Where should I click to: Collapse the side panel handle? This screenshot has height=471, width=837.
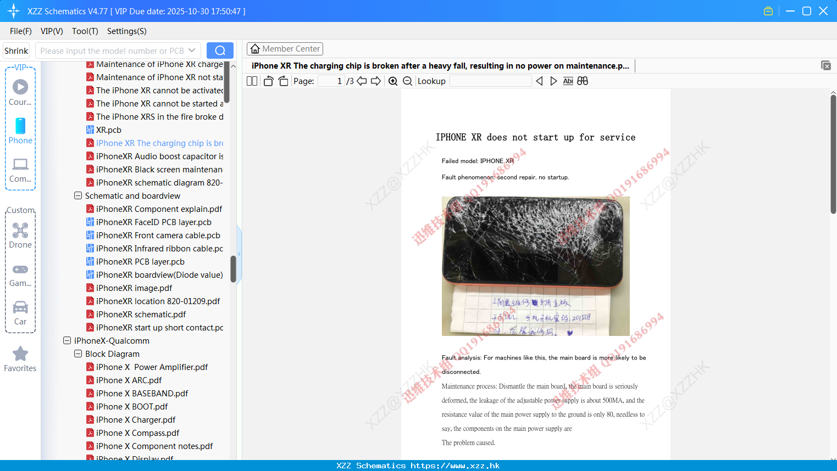coord(239,254)
